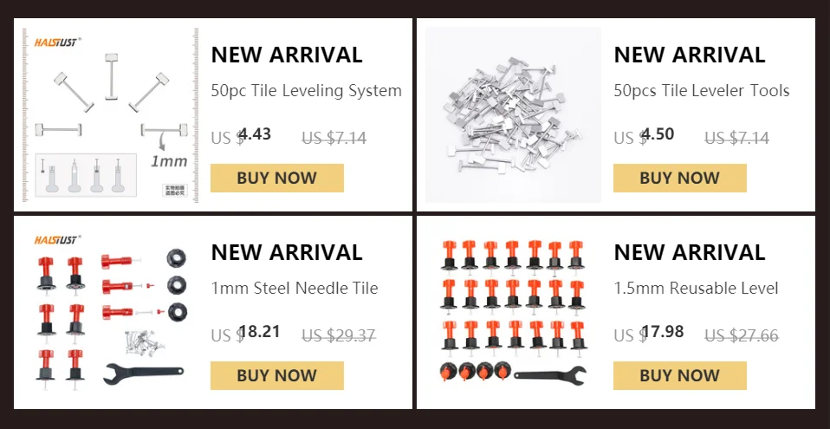Viewport: 830px width, 429px height.
Task: Open the 50pc Tile Leveling System title link
Action: pos(306,90)
